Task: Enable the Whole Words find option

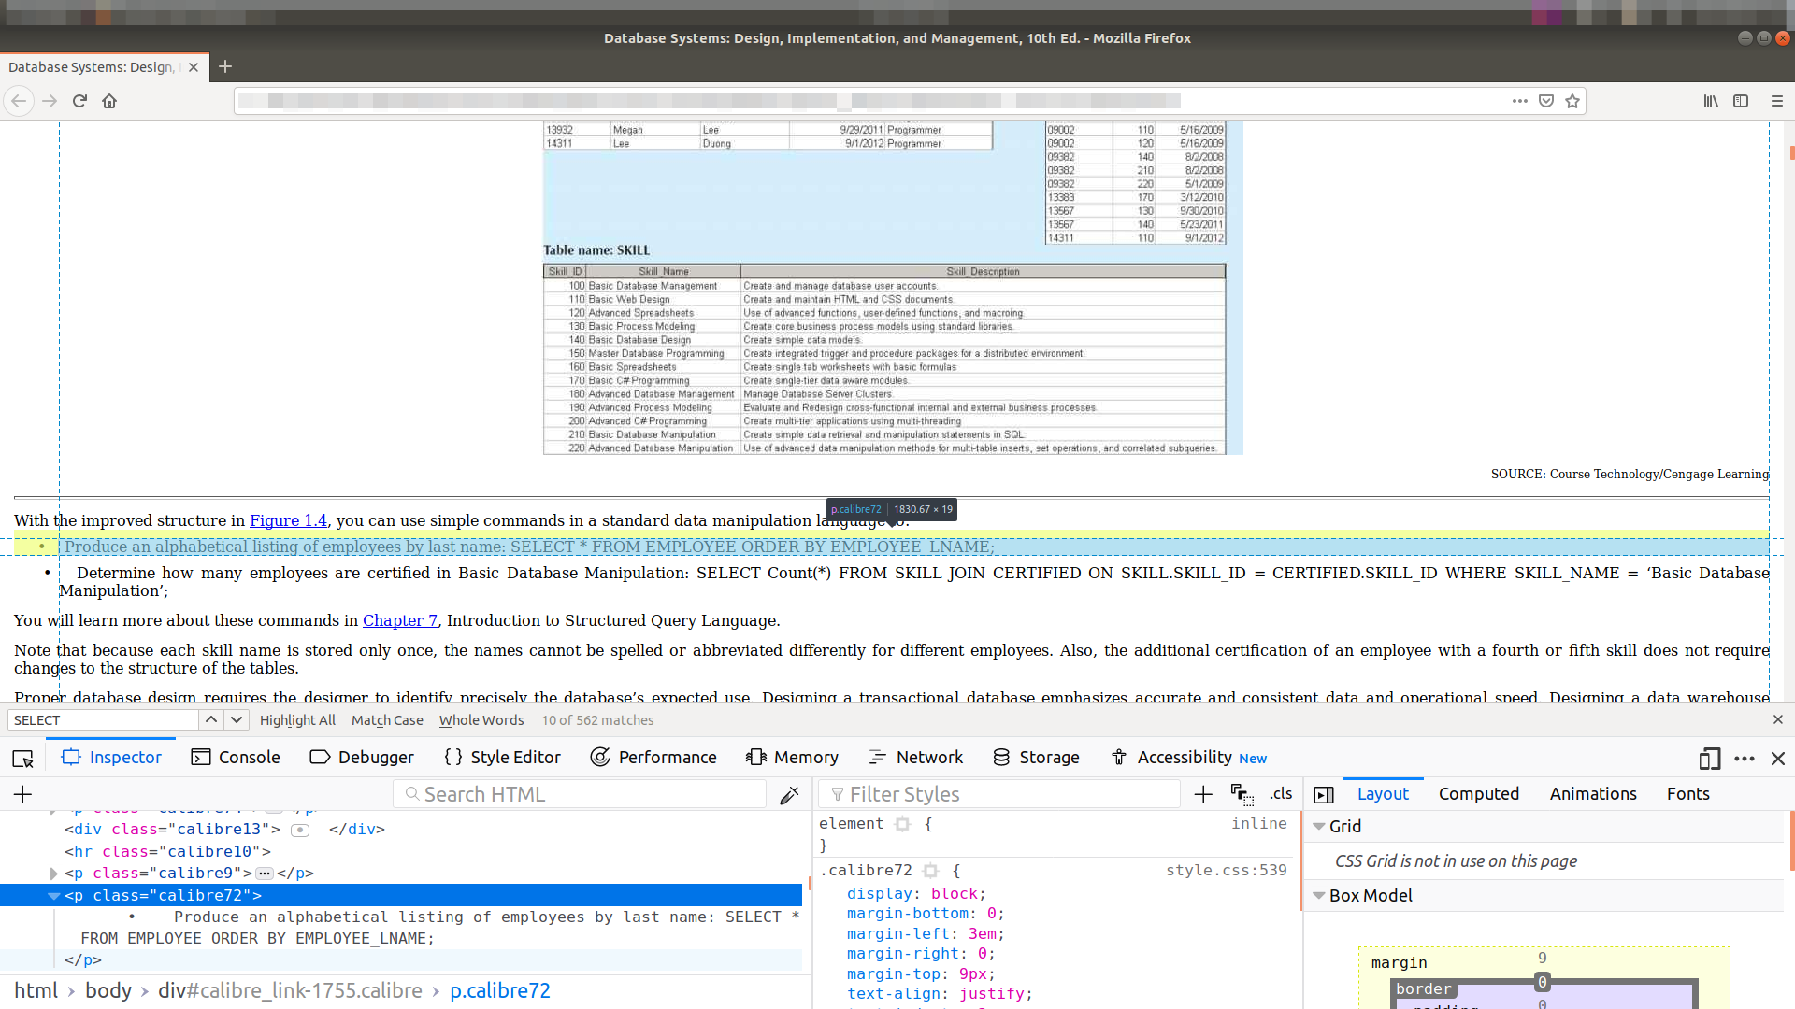Action: pyautogui.click(x=481, y=720)
